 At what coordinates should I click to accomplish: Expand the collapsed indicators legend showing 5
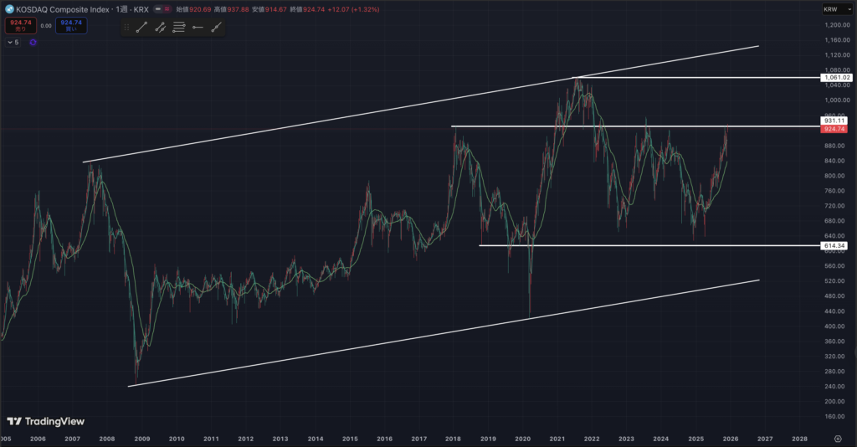click(x=13, y=42)
